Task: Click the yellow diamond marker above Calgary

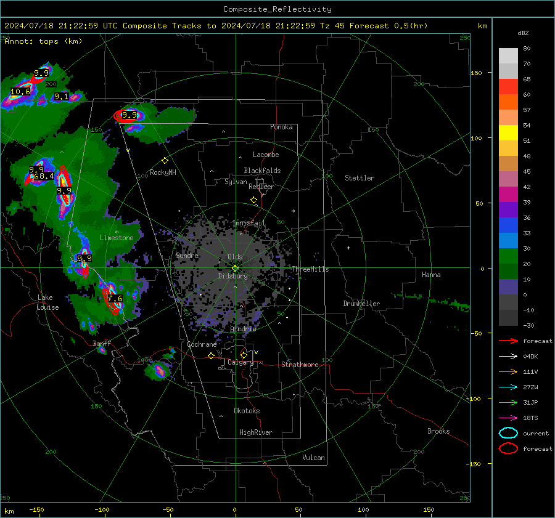Action: coord(244,355)
